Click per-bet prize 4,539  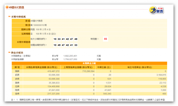163,87
